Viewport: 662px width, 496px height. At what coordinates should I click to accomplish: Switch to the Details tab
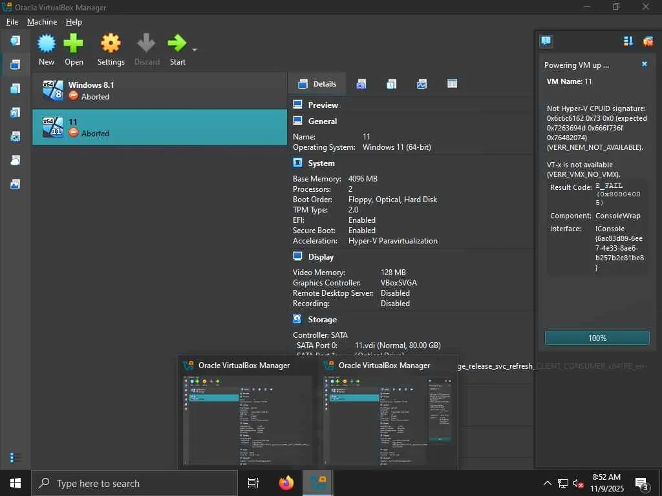[317, 84]
